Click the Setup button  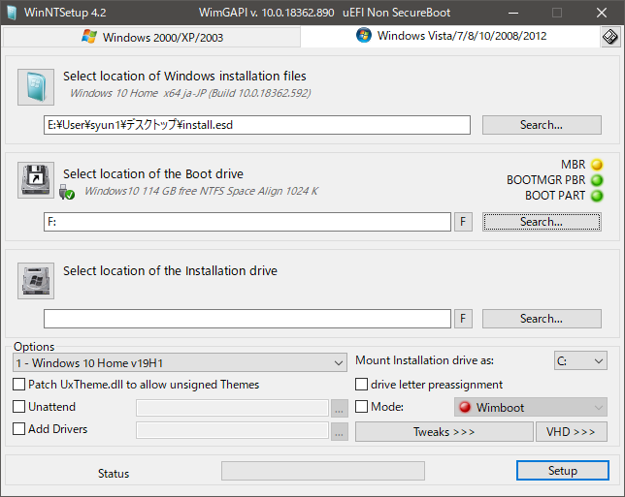click(563, 470)
